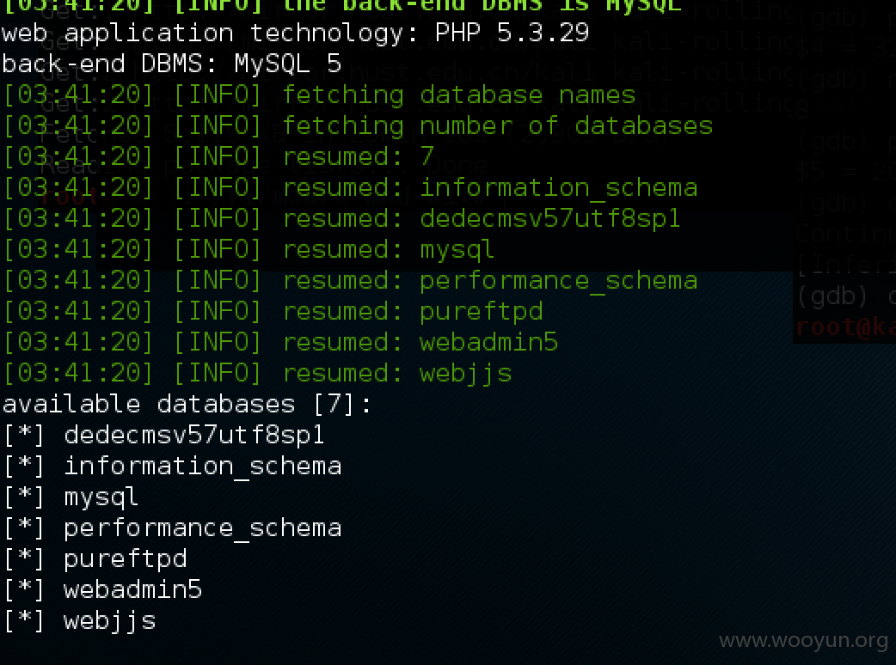Viewport: 896px width, 665px height.
Task: Click the 'fetching number of databases' log line
Action: (358, 126)
